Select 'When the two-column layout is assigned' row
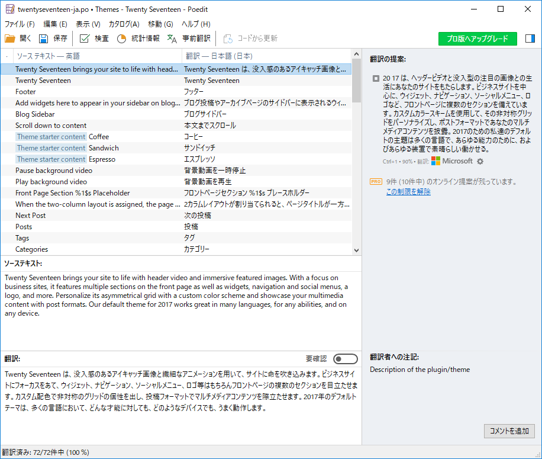Image resolution: width=542 pixels, height=459 pixels. [x=176, y=204]
